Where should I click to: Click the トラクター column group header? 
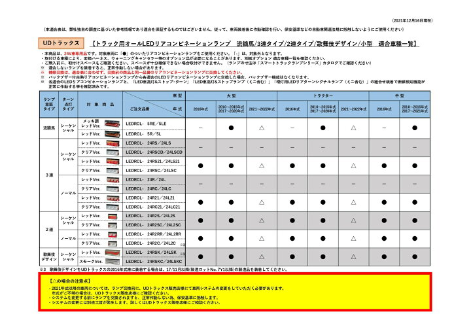(x=323, y=96)
